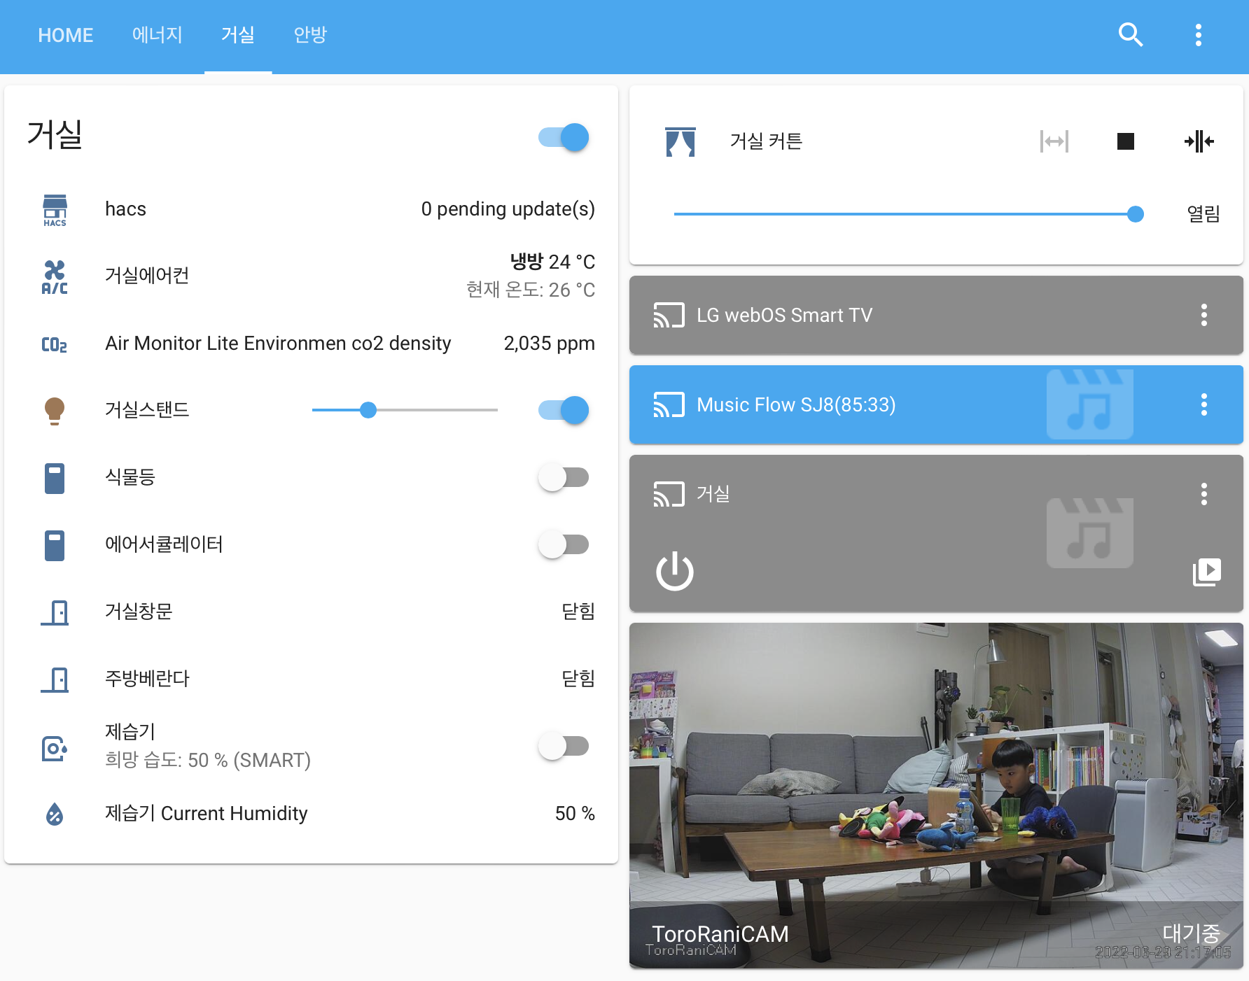Image resolution: width=1249 pixels, height=981 pixels.
Task: Power on the 거실 media player
Action: [675, 572]
